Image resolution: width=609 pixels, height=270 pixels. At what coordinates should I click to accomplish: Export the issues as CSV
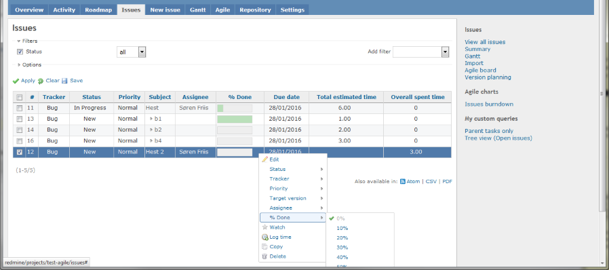[431, 181]
